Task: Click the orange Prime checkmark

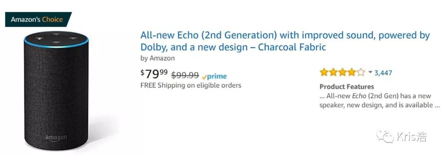Action: [205, 77]
